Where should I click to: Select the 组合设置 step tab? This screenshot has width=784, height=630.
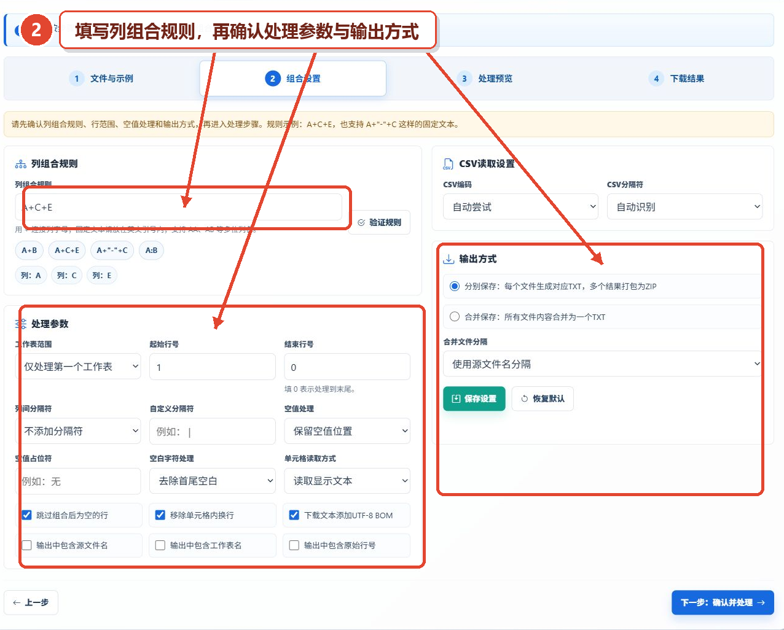pos(293,79)
